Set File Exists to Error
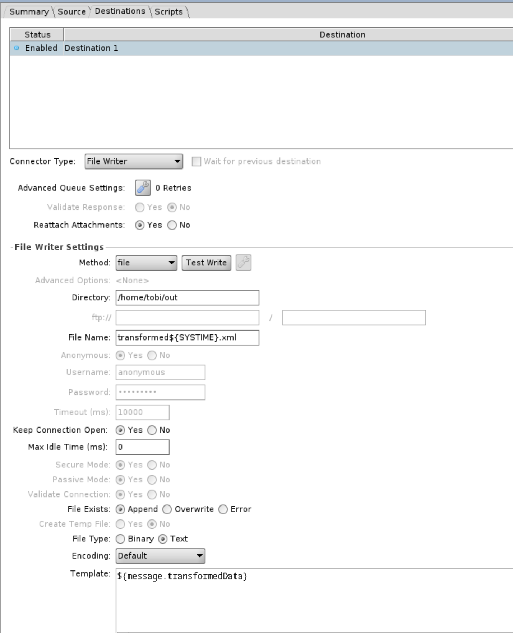513x633 pixels. click(x=223, y=509)
